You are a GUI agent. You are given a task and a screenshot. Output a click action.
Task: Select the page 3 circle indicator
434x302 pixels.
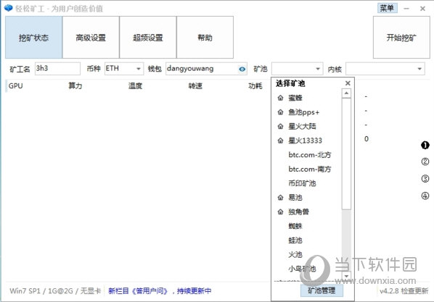[x=425, y=179]
